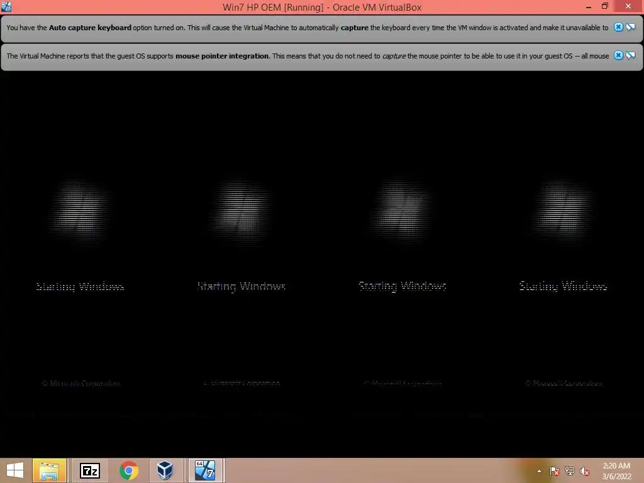Open the Action Center flag icon

pos(555,471)
